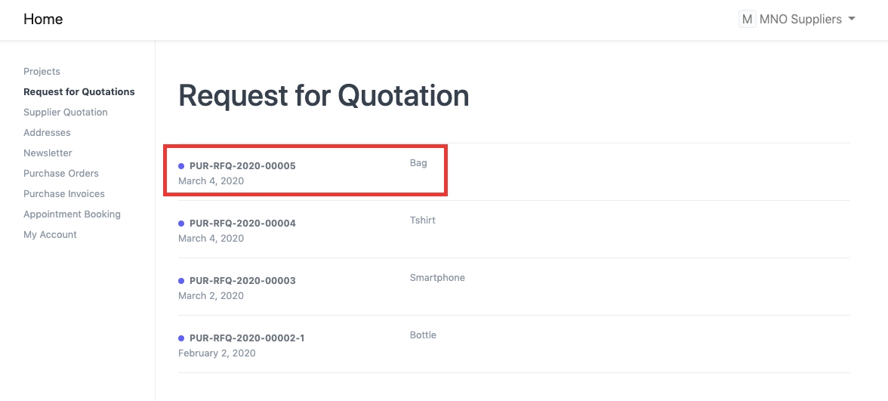The width and height of the screenshot is (888, 401).
Task: Open Projects in the sidebar
Action: pyautogui.click(x=42, y=72)
